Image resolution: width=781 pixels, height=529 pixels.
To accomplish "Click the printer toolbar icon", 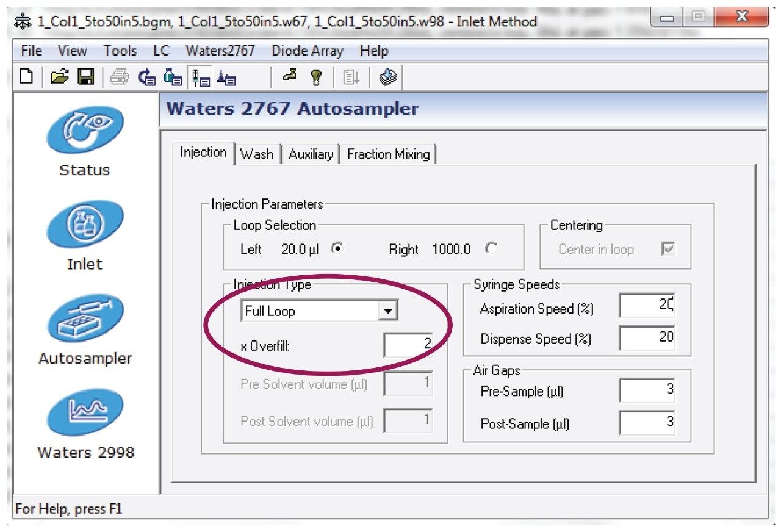I will [x=119, y=77].
